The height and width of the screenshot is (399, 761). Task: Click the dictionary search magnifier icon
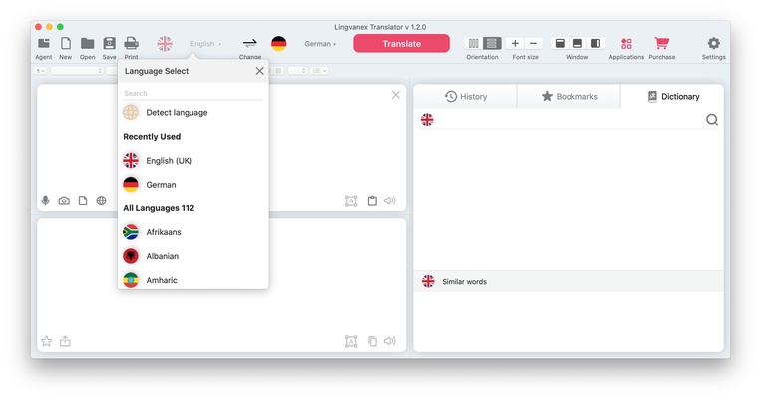point(711,120)
